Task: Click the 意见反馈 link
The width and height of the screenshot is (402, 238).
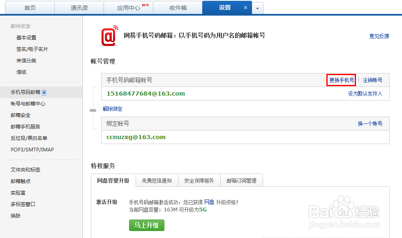Action: click(379, 36)
